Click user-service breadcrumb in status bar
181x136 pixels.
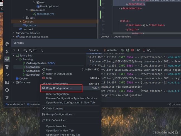[x=33, y=104]
